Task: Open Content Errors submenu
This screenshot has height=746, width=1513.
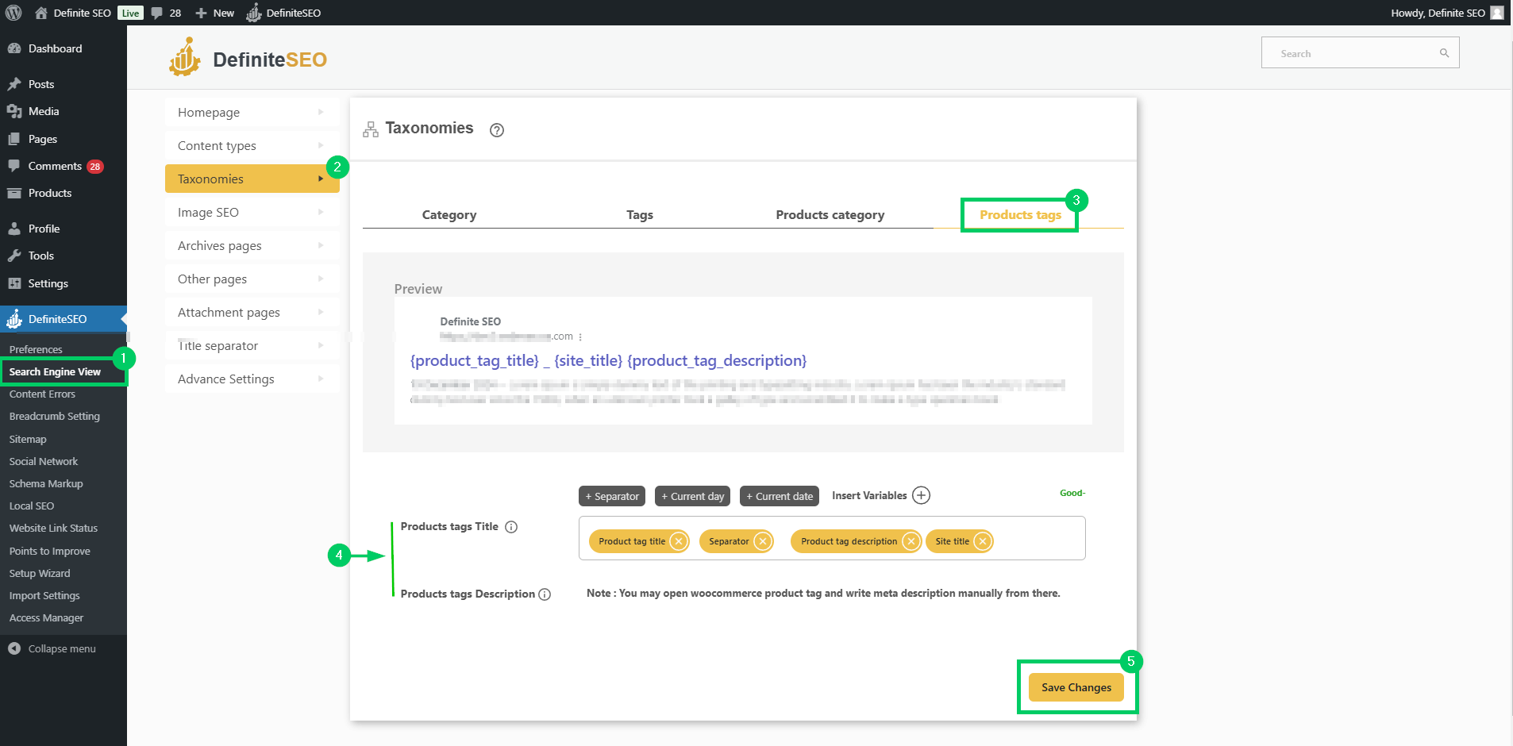Action: pos(42,394)
